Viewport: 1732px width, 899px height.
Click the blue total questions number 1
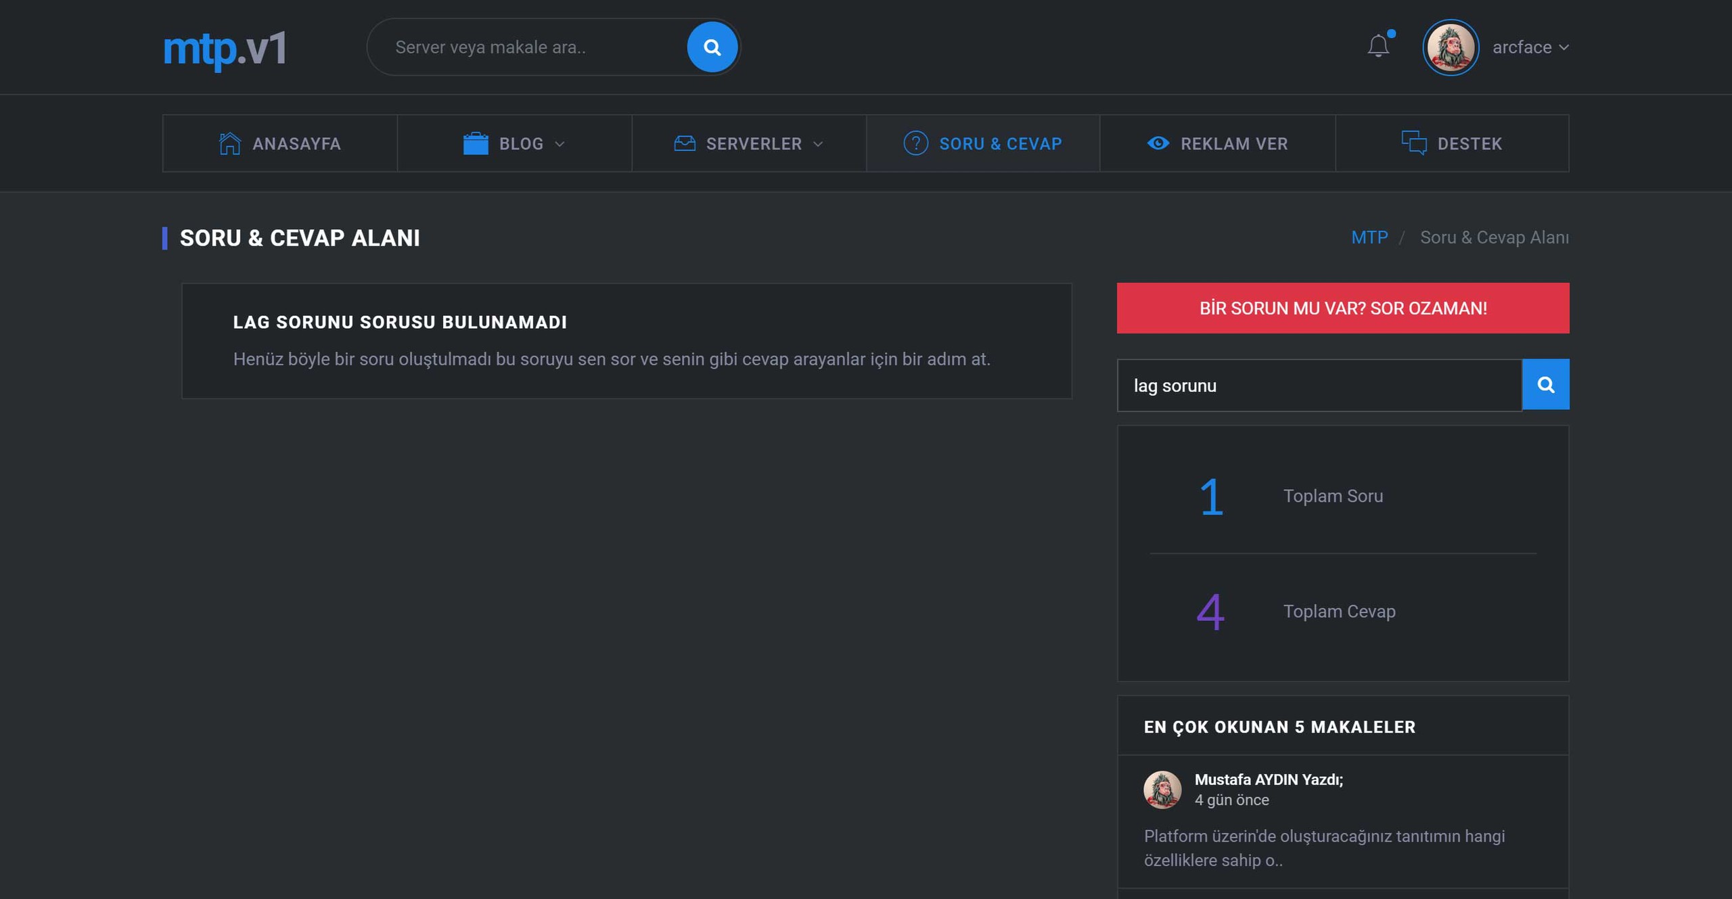(1211, 497)
